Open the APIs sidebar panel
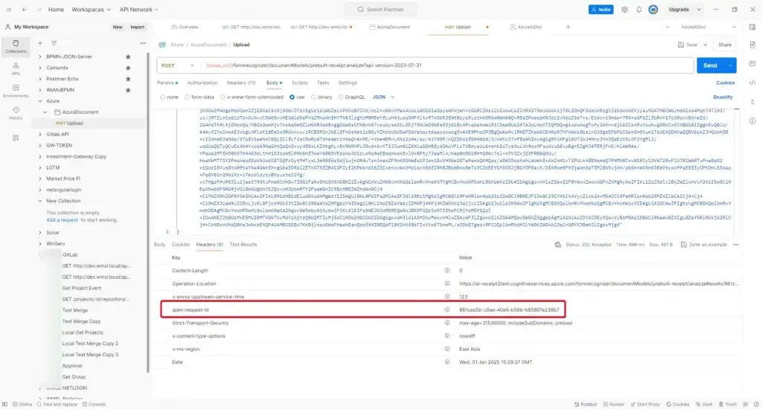The image size is (762, 409). tap(16, 68)
